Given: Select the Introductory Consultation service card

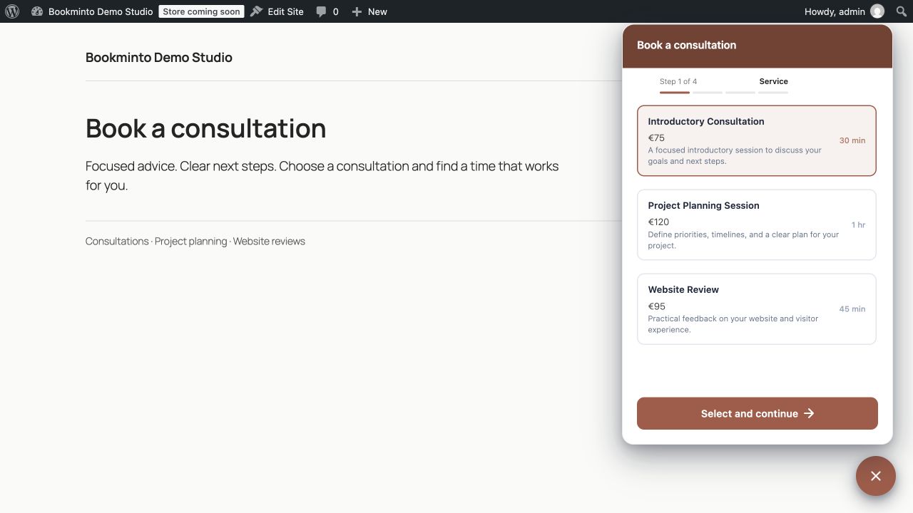Looking at the screenshot, I should [756, 140].
